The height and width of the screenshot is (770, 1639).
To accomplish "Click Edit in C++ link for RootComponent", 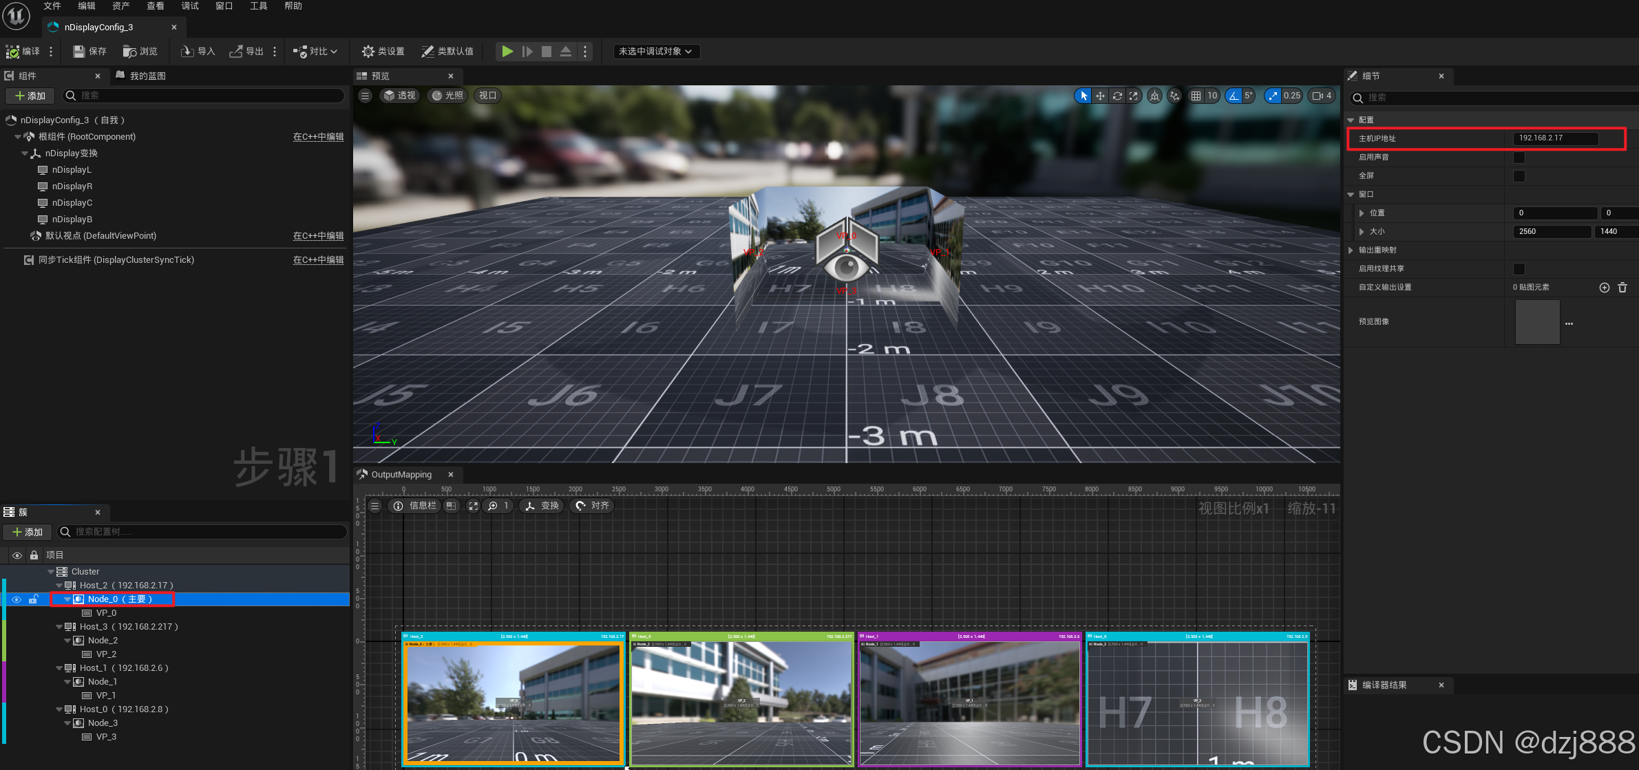I will click(318, 137).
